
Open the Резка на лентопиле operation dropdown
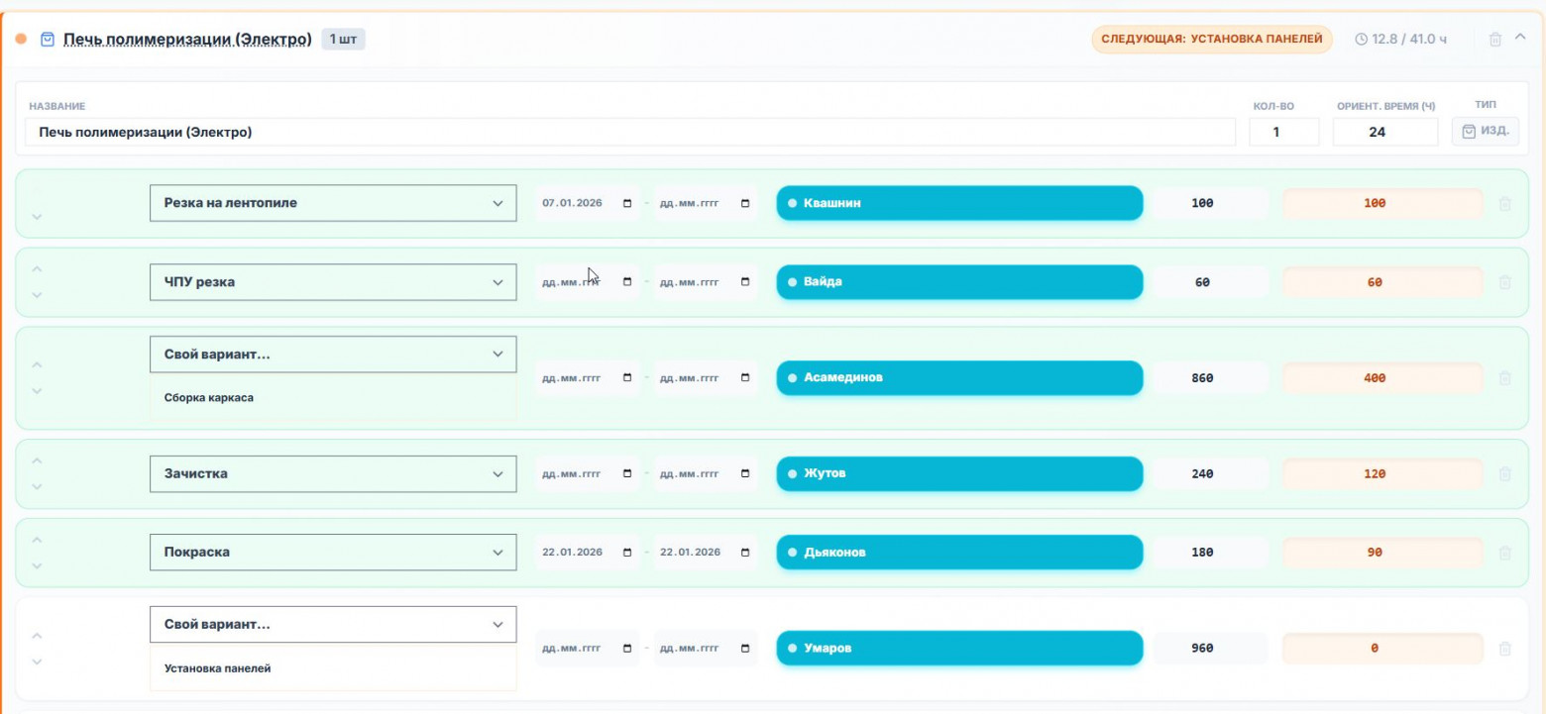333,203
